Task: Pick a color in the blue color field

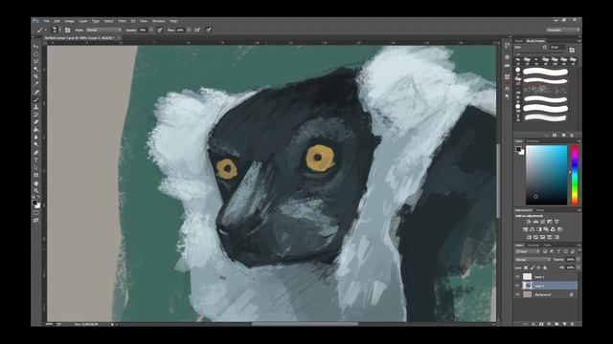Action: pyautogui.click(x=547, y=175)
